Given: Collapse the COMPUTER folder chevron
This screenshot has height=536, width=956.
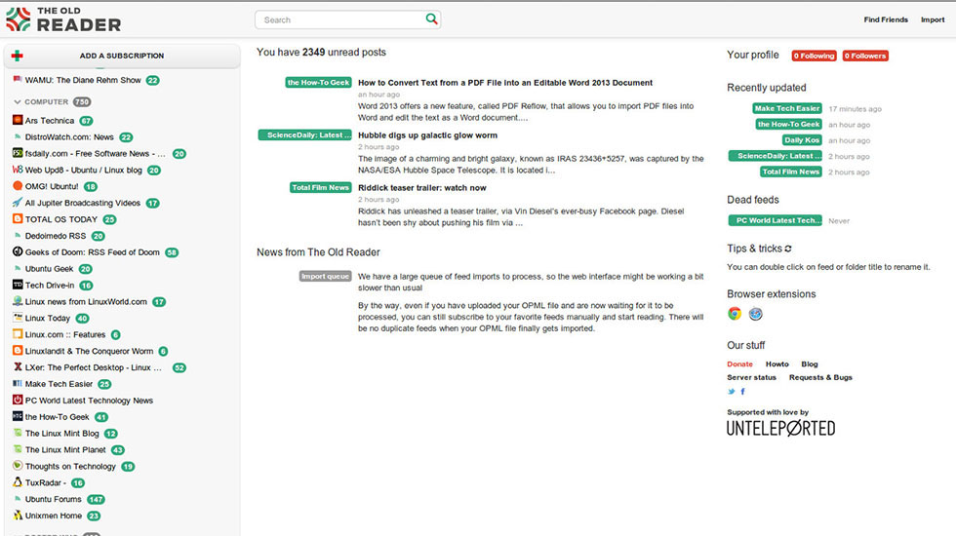Looking at the screenshot, I should pos(18,102).
